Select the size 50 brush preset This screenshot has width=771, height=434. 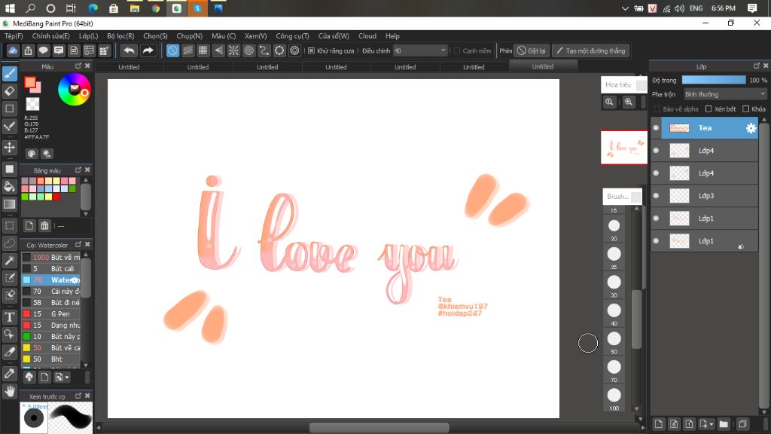pos(614,341)
